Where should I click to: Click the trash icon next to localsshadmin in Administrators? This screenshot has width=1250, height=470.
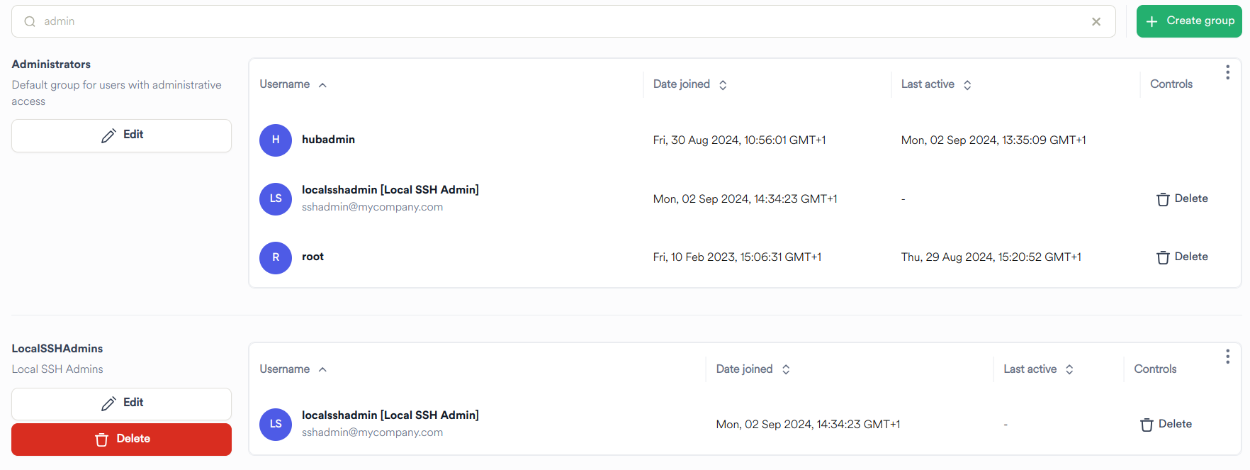pos(1163,199)
